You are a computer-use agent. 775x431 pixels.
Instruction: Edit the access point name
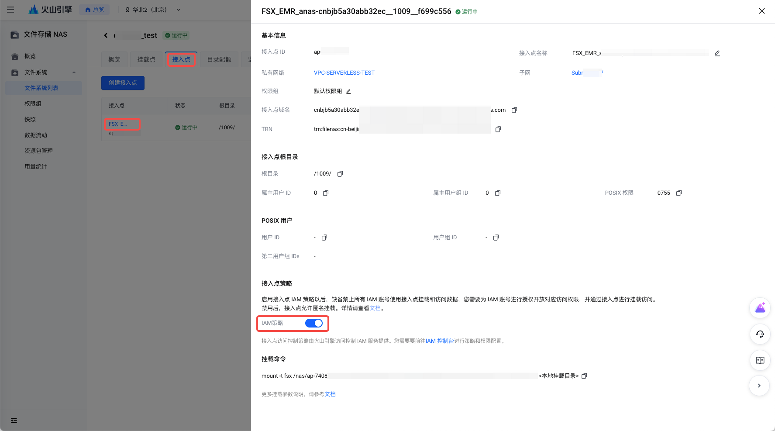point(717,53)
